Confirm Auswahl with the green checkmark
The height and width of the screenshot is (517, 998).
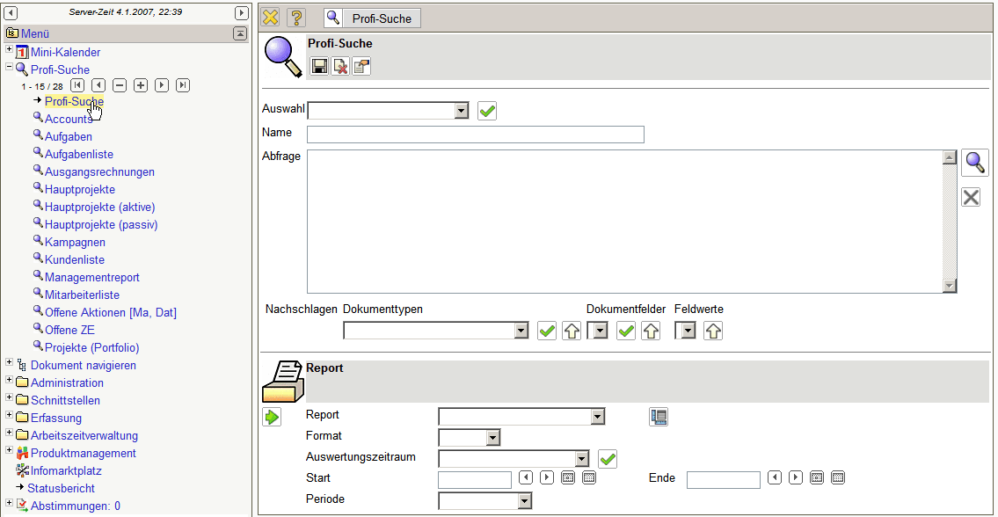coord(487,111)
